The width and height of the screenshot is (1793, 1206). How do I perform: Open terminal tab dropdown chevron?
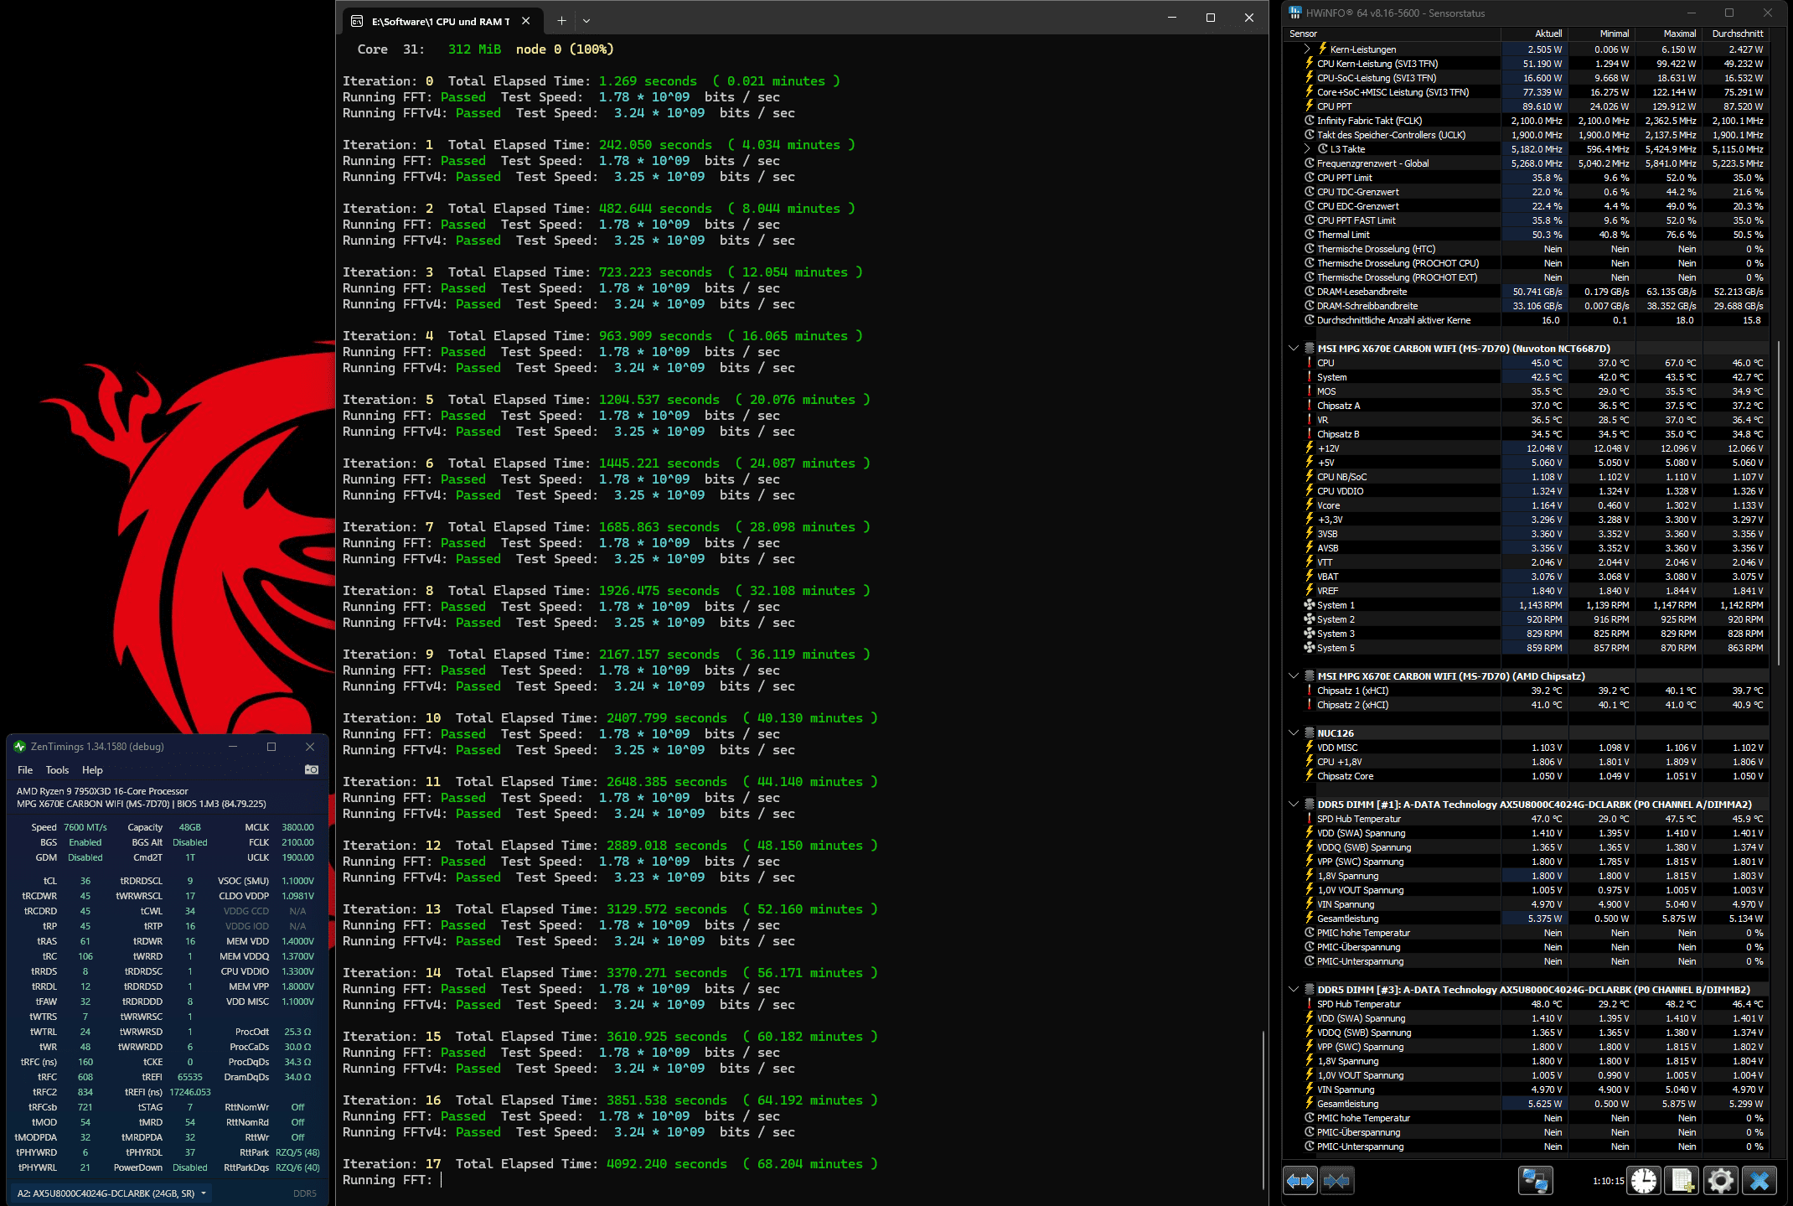pyautogui.click(x=586, y=20)
